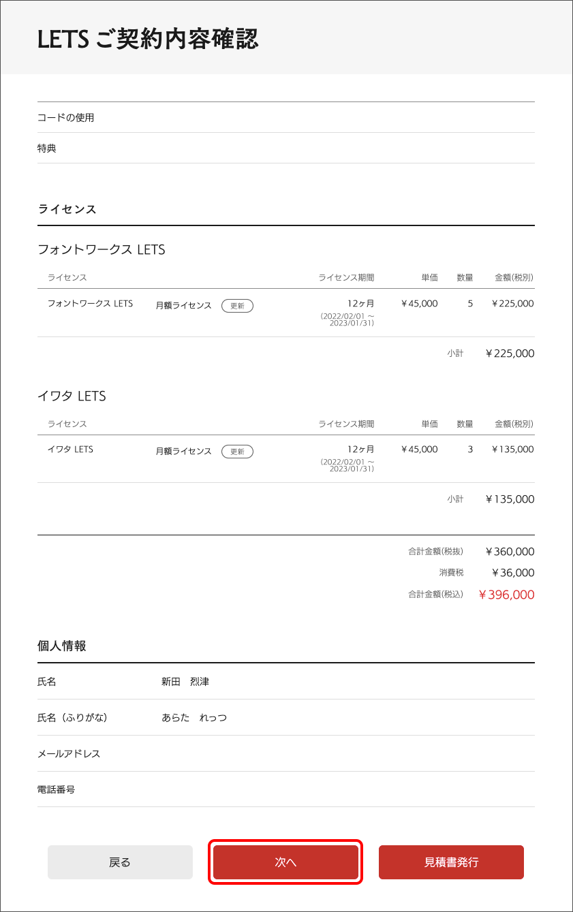The height and width of the screenshot is (912, 573).
Task: Click the ライセンス section heading
Action: click(x=67, y=209)
